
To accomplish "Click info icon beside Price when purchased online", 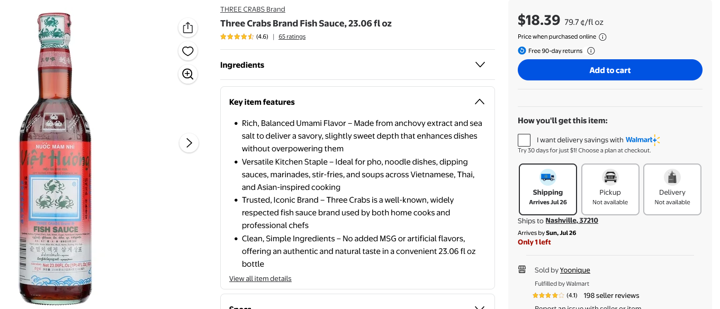I will (602, 37).
